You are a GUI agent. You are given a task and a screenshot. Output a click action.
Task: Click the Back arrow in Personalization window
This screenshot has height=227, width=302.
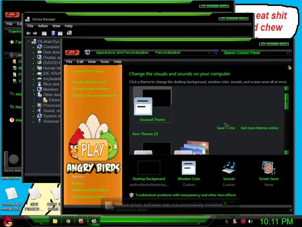coord(68,53)
